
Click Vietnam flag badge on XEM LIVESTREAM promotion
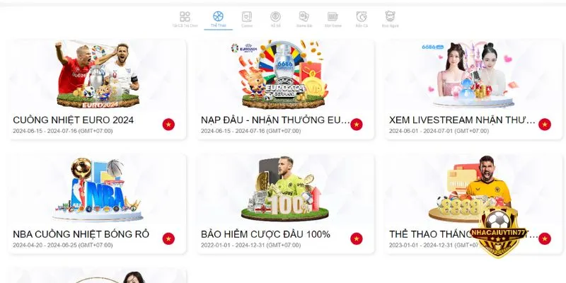tap(545, 125)
